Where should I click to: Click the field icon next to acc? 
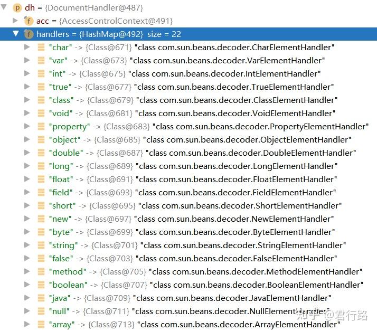(29, 21)
